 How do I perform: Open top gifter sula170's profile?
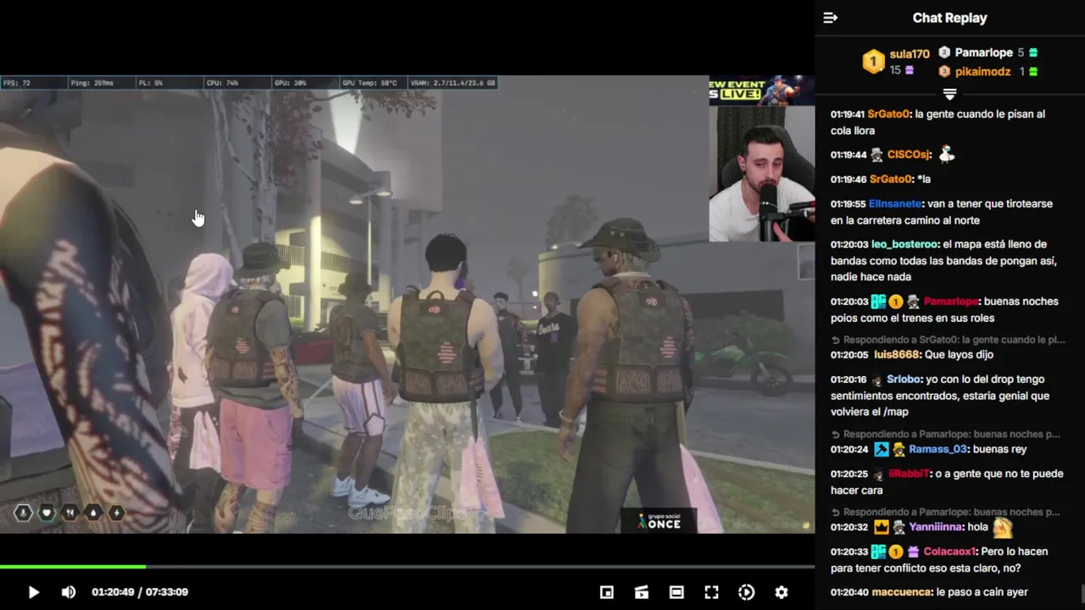[910, 54]
